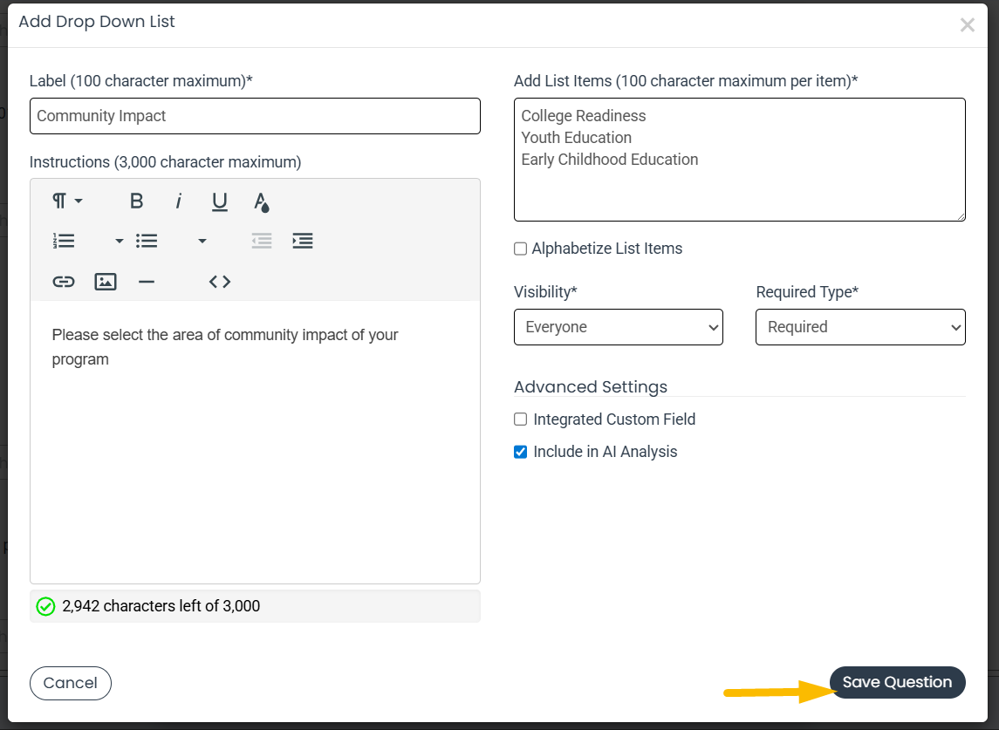The image size is (999, 730).
Task: Close the Add Drop Down List dialog
Action: (967, 24)
